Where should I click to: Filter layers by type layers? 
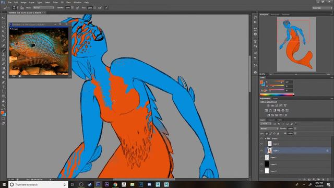283,124
